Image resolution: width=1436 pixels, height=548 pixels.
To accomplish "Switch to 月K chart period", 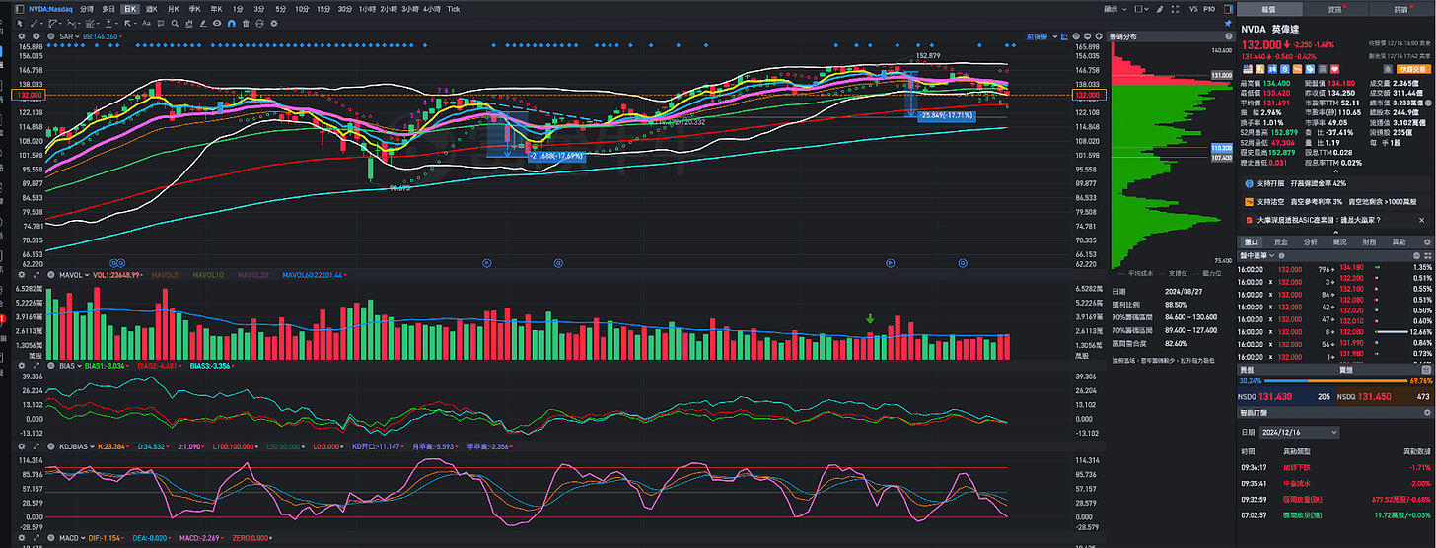I will tap(174, 9).
